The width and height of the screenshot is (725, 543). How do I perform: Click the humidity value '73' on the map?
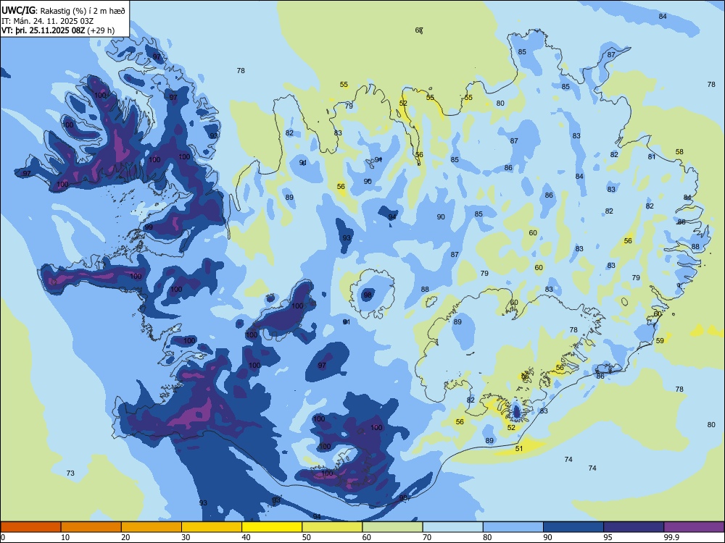coord(70,473)
